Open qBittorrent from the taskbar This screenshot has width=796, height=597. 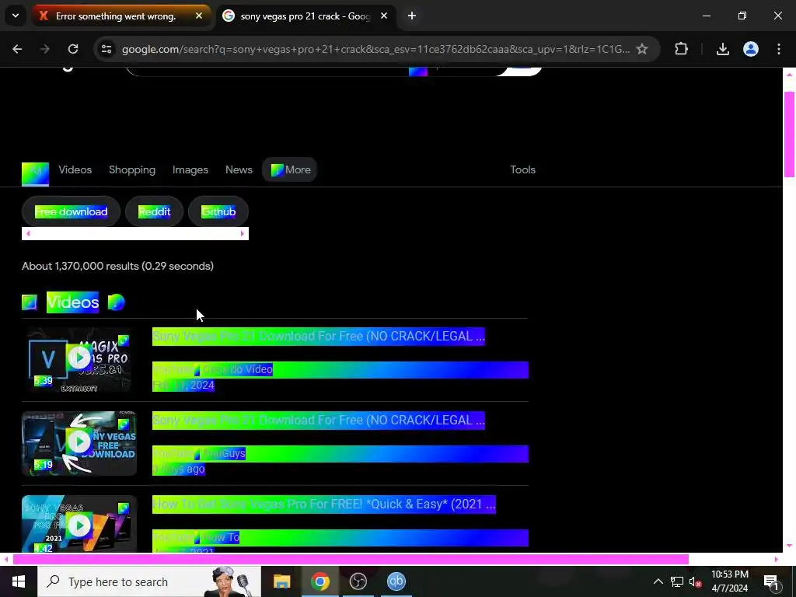396,581
